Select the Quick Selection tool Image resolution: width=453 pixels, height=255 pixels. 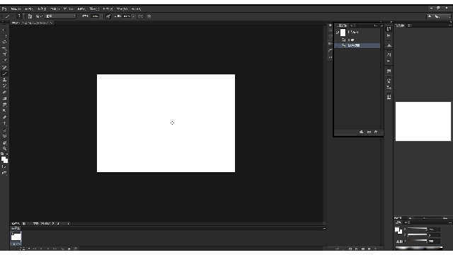coord(4,48)
